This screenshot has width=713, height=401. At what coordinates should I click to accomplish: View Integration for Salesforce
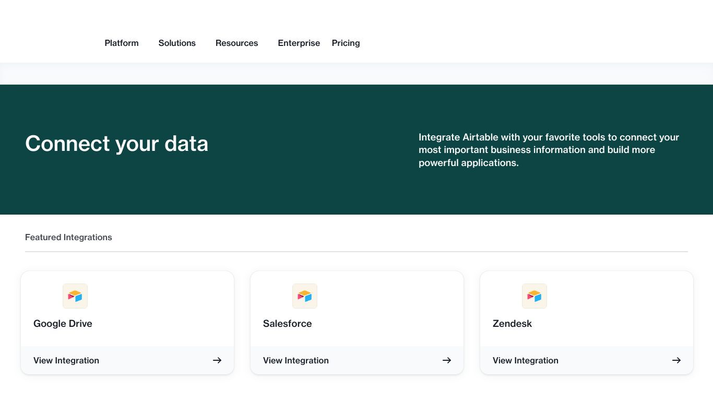pos(296,360)
